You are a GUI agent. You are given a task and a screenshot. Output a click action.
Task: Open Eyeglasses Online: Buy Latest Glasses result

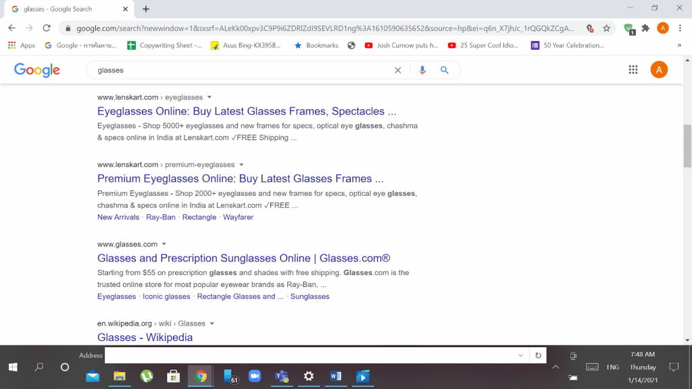[x=247, y=111]
